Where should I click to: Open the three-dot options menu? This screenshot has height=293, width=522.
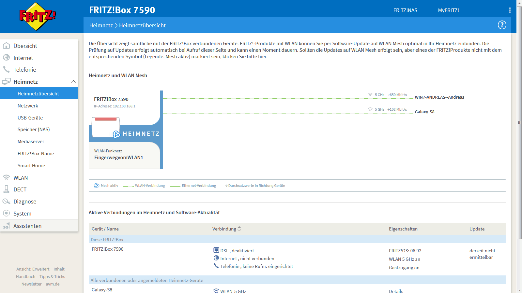[x=510, y=10]
